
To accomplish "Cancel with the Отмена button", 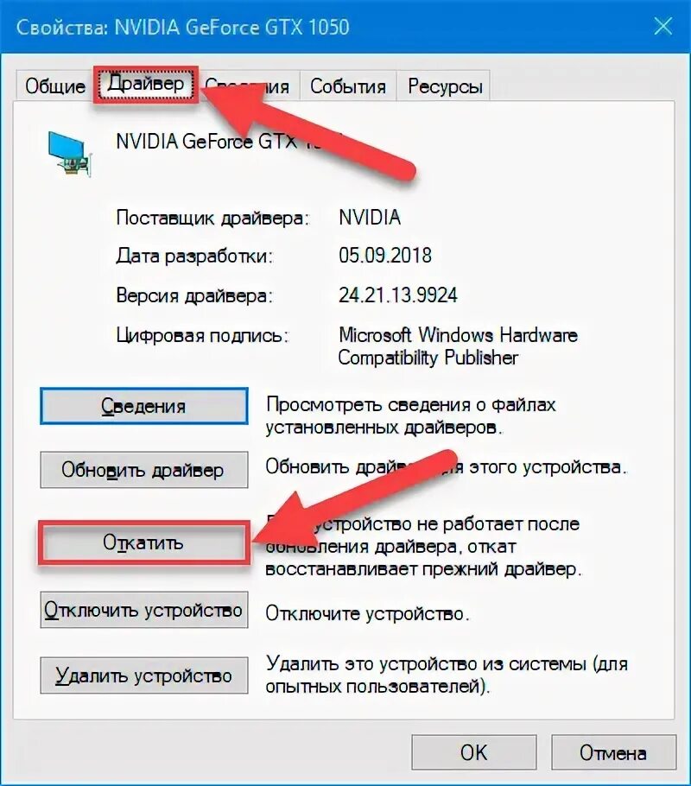I will pyautogui.click(x=614, y=752).
